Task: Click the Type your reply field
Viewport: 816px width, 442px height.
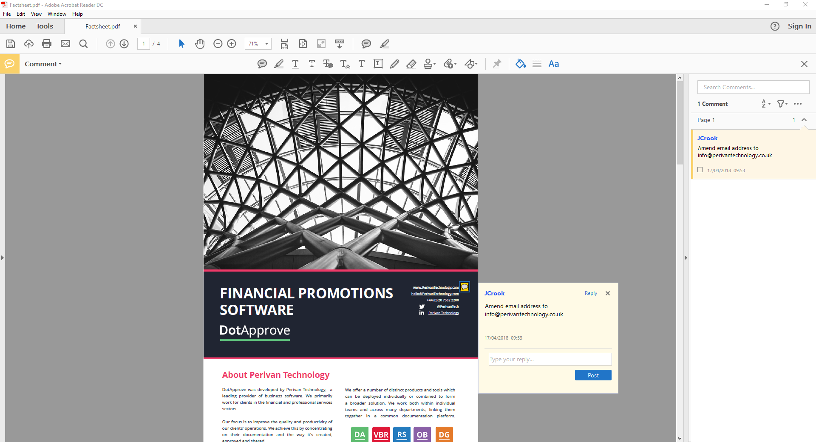Action: click(550, 359)
